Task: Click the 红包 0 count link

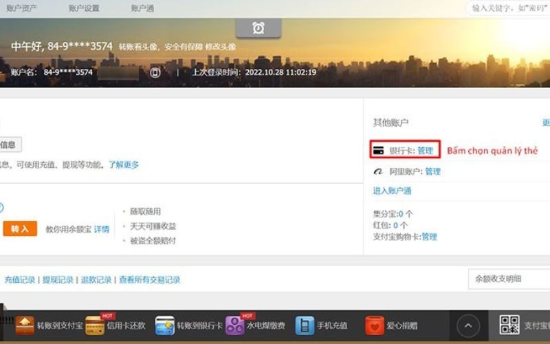Action: 395,225
